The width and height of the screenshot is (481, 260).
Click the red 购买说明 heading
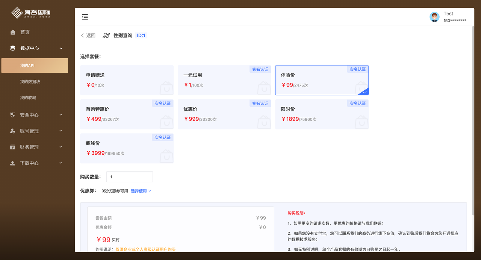pyautogui.click(x=296, y=213)
